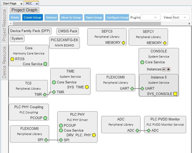Close the MCC tab
Image resolution: width=192 pixels, height=153 pixels.
point(37,4)
